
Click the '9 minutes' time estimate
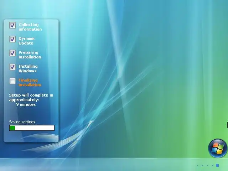pos(26,104)
